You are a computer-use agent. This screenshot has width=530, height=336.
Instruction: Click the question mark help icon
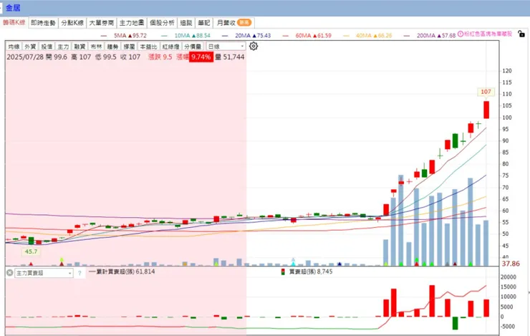(x=79, y=273)
